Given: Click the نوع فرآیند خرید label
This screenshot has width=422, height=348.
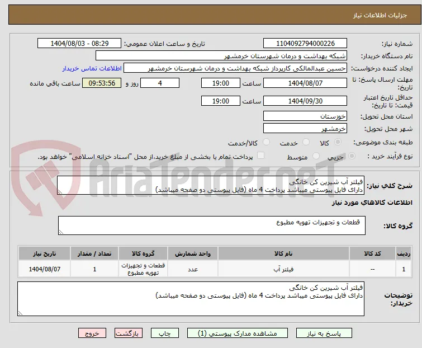Looking at the screenshot, I should (390, 156).
